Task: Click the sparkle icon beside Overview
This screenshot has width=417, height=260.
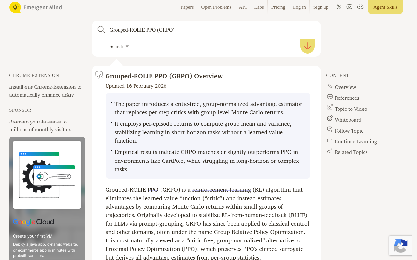Action: coord(330,86)
